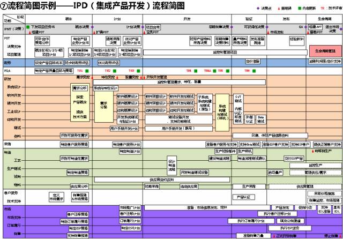The height and width of the screenshot is (239, 343).
Task: Click the green square next to TR6
Action: point(254,71)
